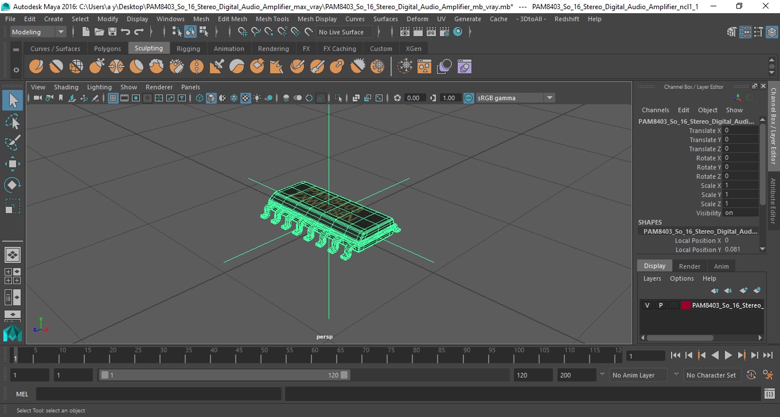The image size is (780, 417).
Task: Open the sRGB gamma dropdown
Action: tap(515, 98)
